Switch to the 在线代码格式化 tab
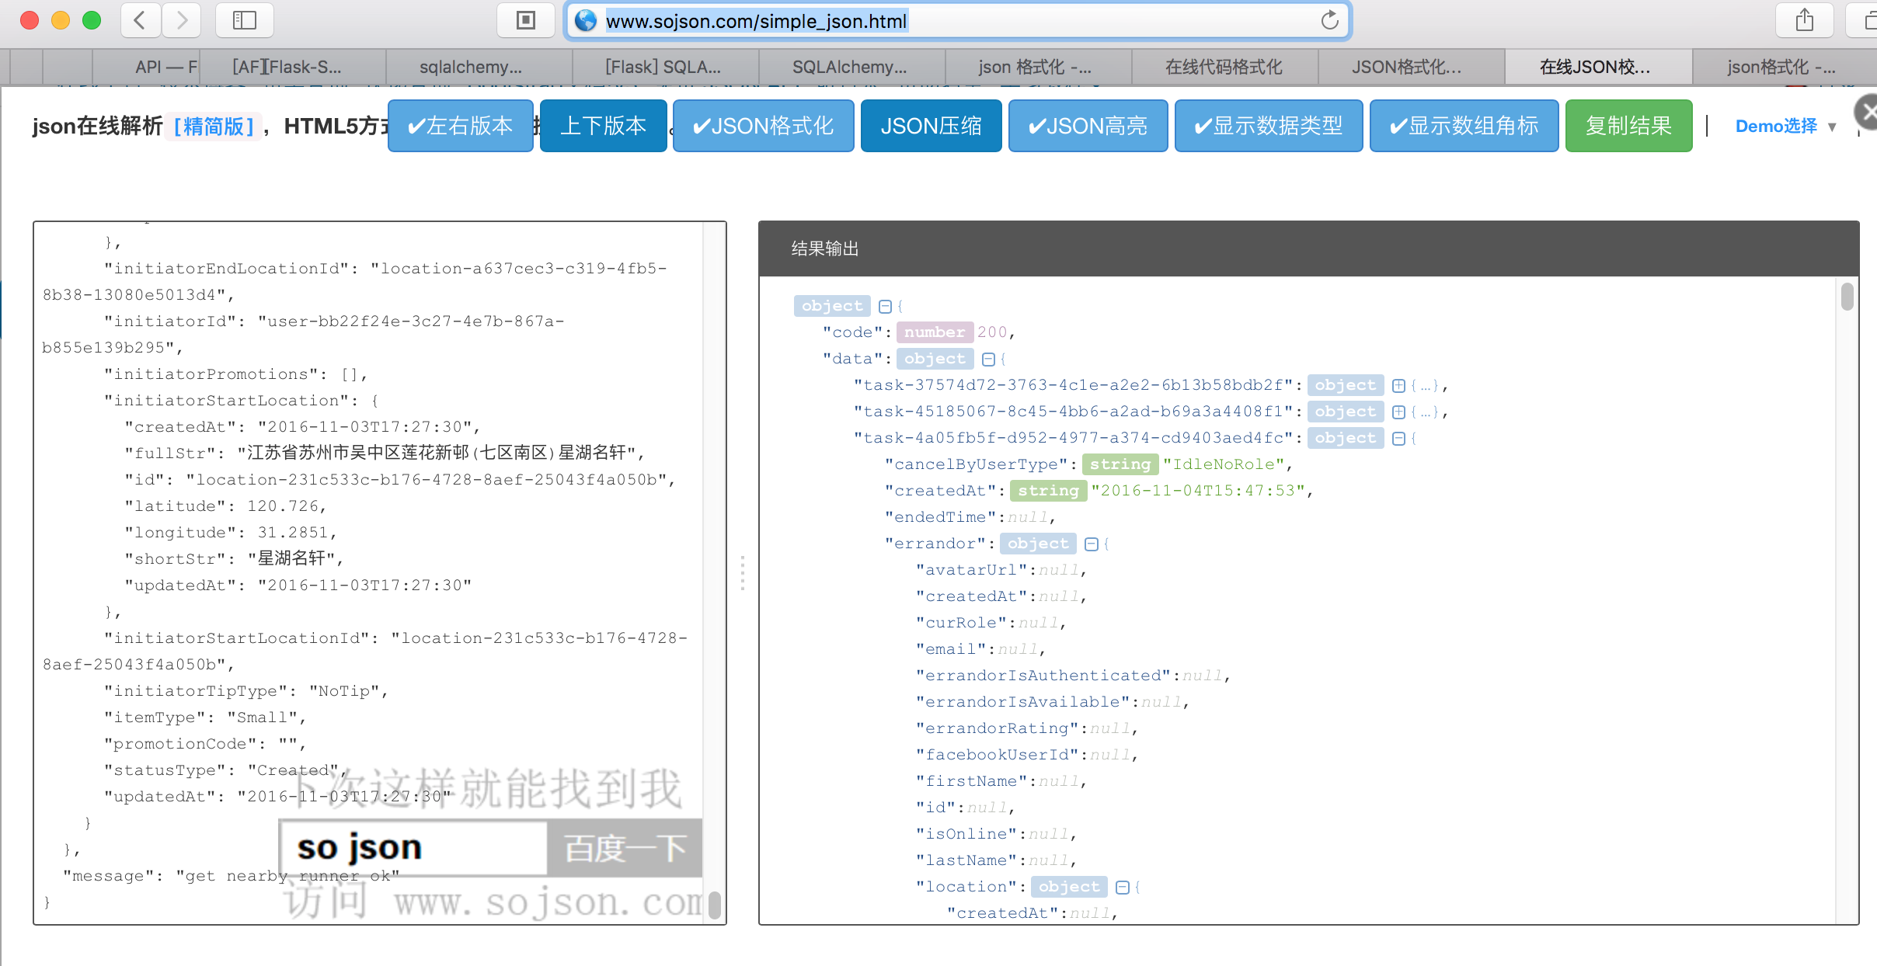This screenshot has height=966, width=1877. coord(1224,67)
